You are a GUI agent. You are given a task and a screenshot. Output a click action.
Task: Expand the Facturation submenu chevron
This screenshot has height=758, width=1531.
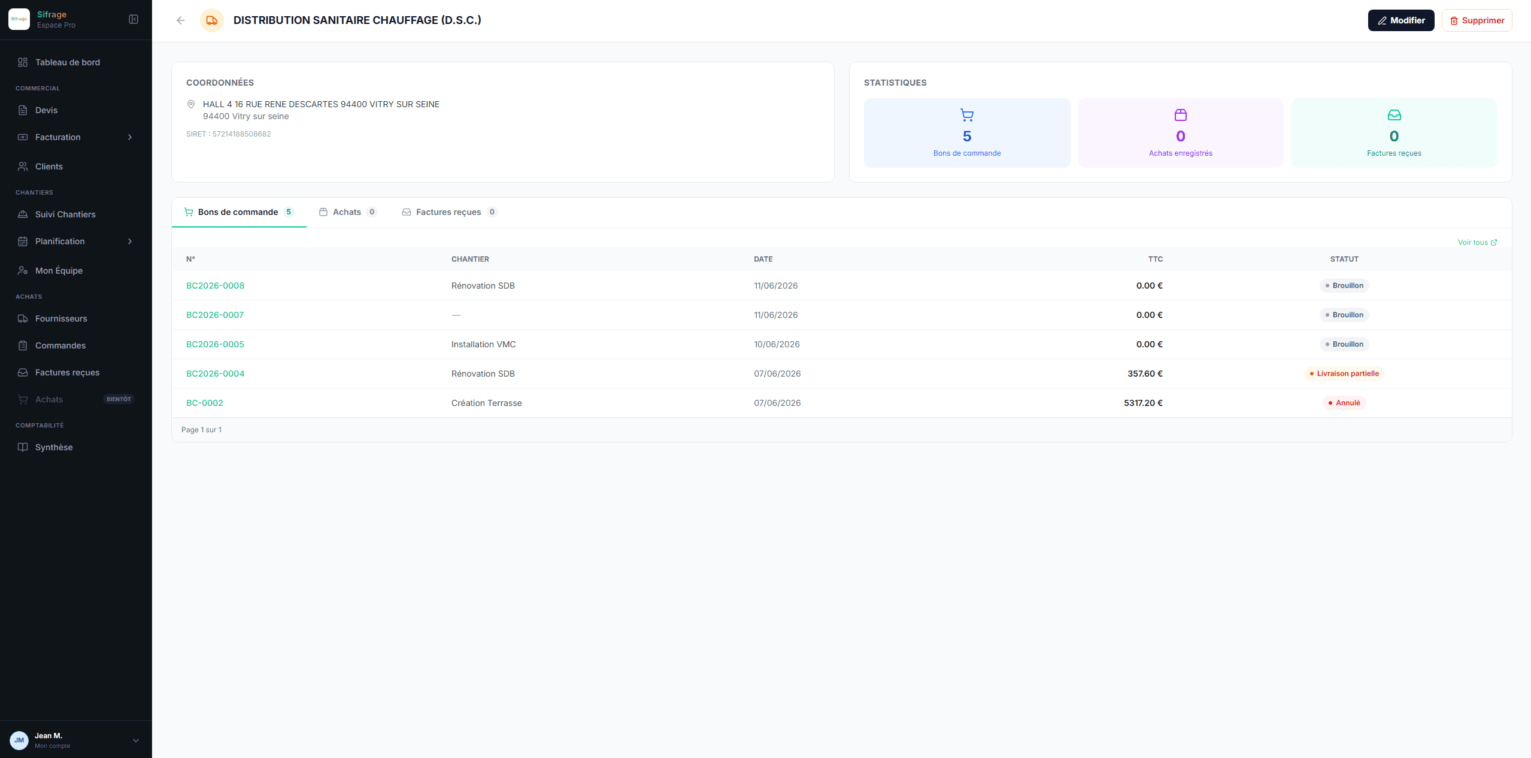[x=130, y=137]
